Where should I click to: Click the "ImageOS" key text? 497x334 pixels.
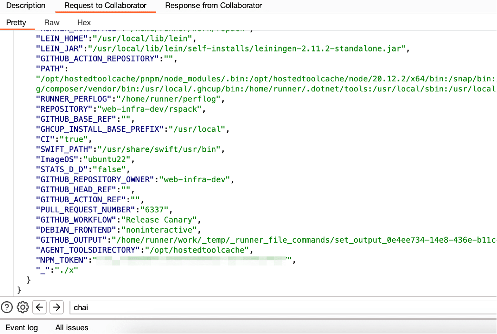(x=57, y=160)
